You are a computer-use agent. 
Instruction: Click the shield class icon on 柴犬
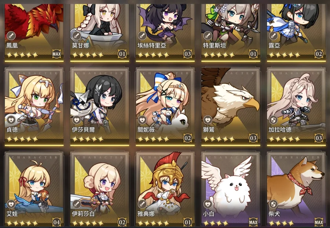273,204
